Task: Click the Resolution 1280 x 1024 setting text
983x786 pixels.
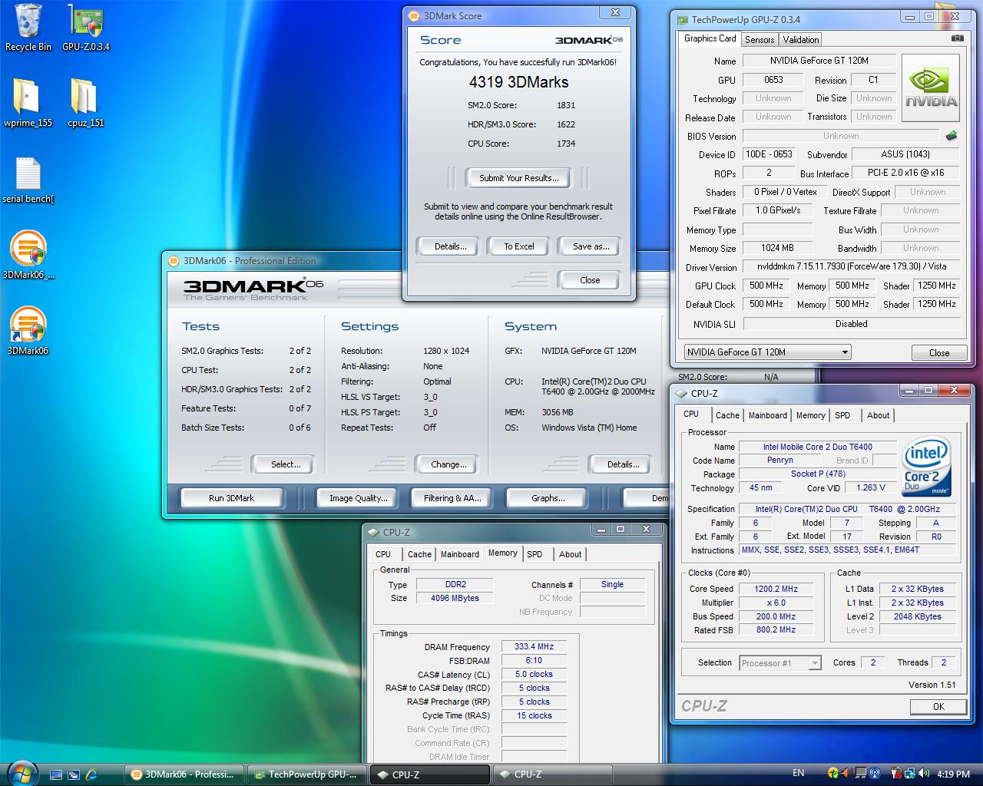Action: 446,351
